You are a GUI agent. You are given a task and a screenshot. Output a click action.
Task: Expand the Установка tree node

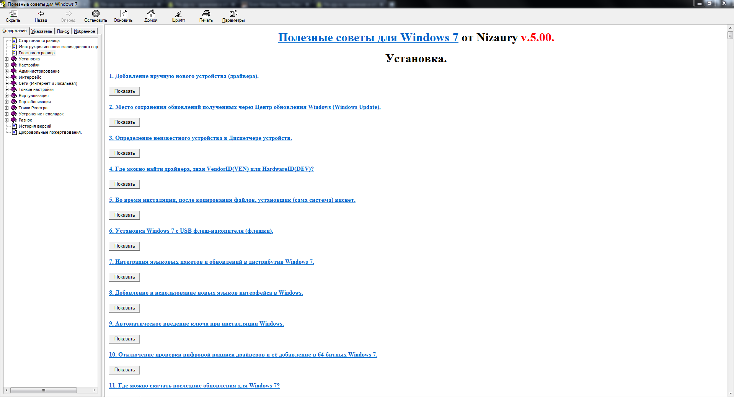click(x=7, y=59)
